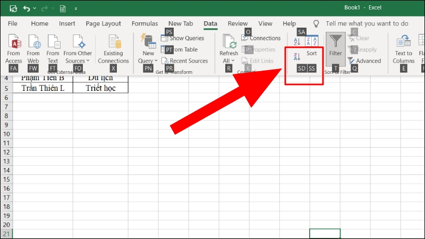The height and width of the screenshot is (239, 425).
Task: Select row 18 header
Action: tap(6, 207)
